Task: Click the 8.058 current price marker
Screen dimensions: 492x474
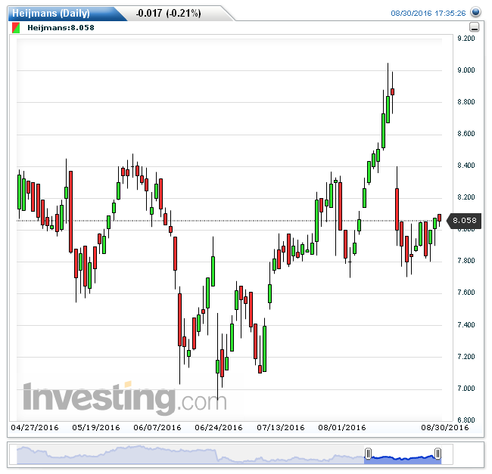Action: click(464, 221)
